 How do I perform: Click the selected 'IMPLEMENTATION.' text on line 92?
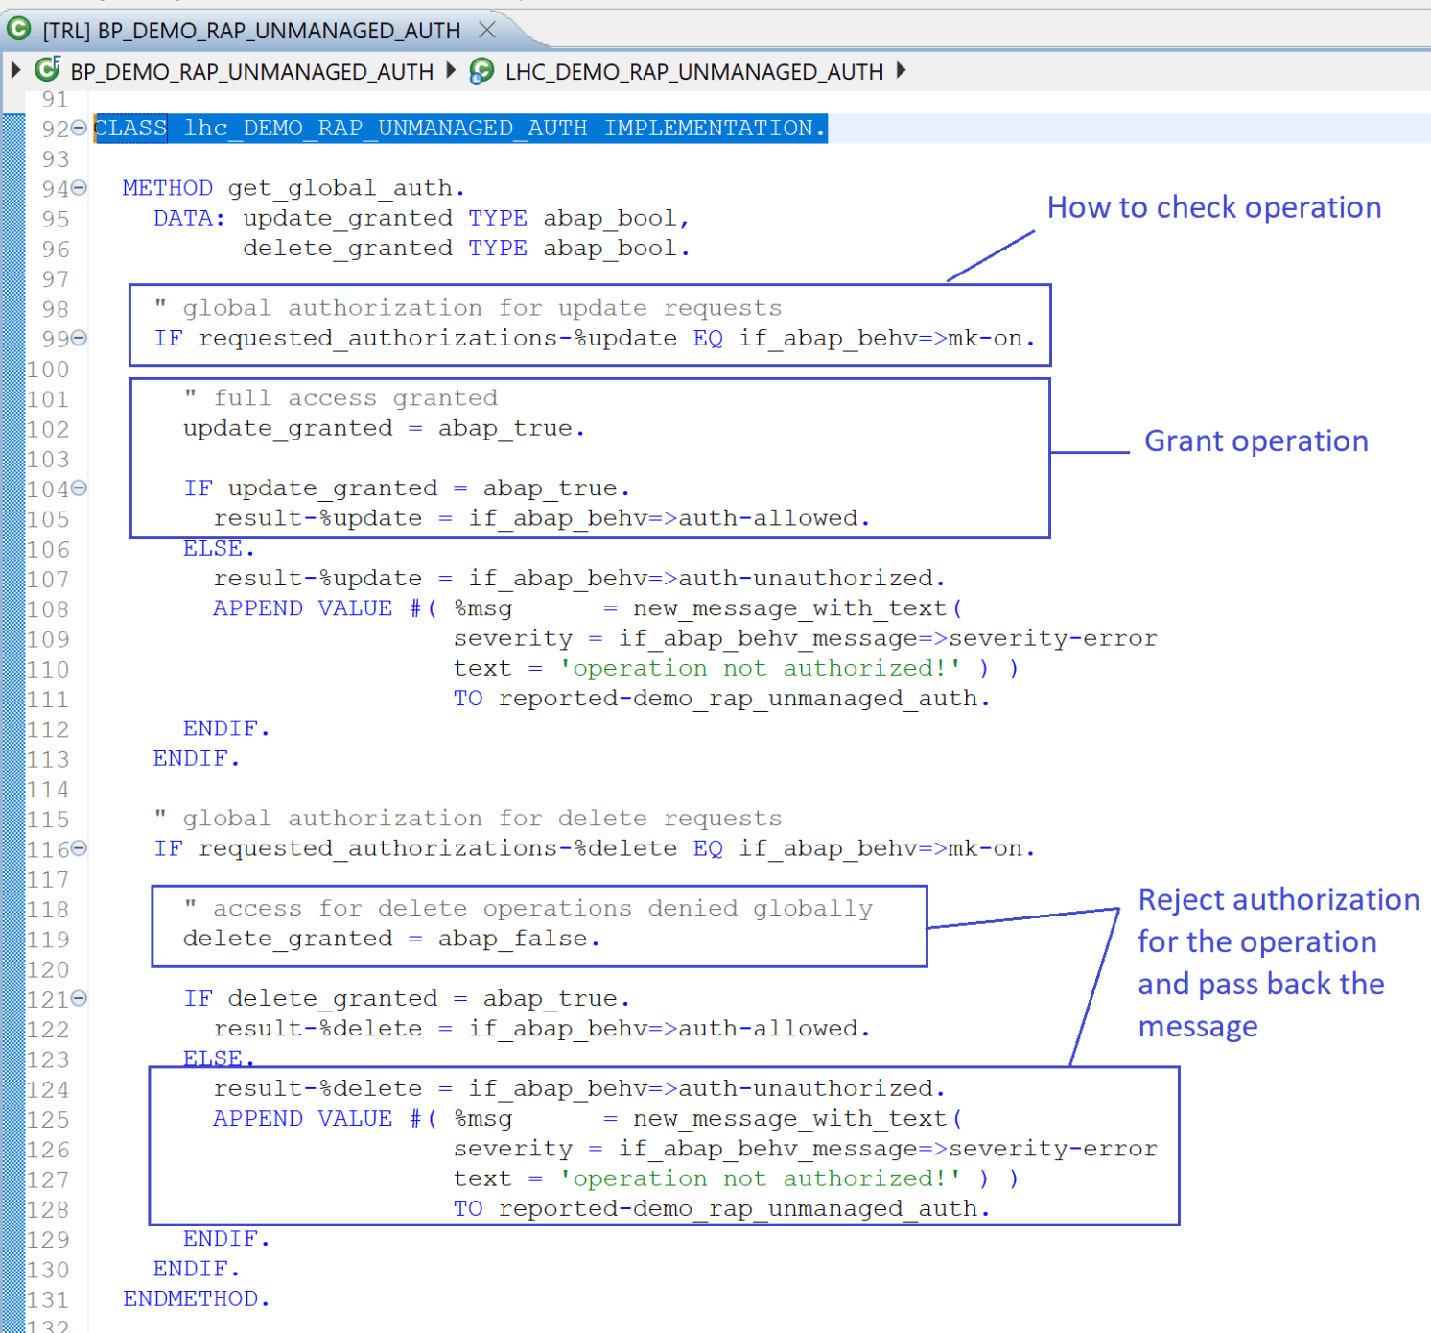(715, 129)
